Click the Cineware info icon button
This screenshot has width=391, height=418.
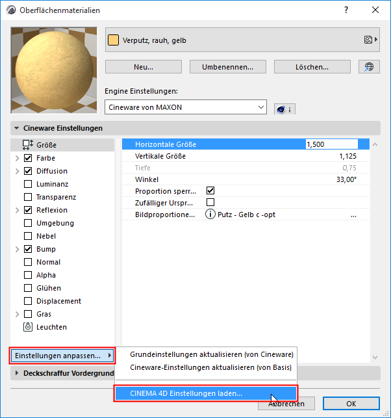(x=284, y=109)
